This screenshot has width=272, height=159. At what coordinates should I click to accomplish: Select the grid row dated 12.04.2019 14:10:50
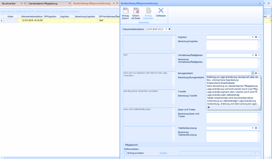32,20
